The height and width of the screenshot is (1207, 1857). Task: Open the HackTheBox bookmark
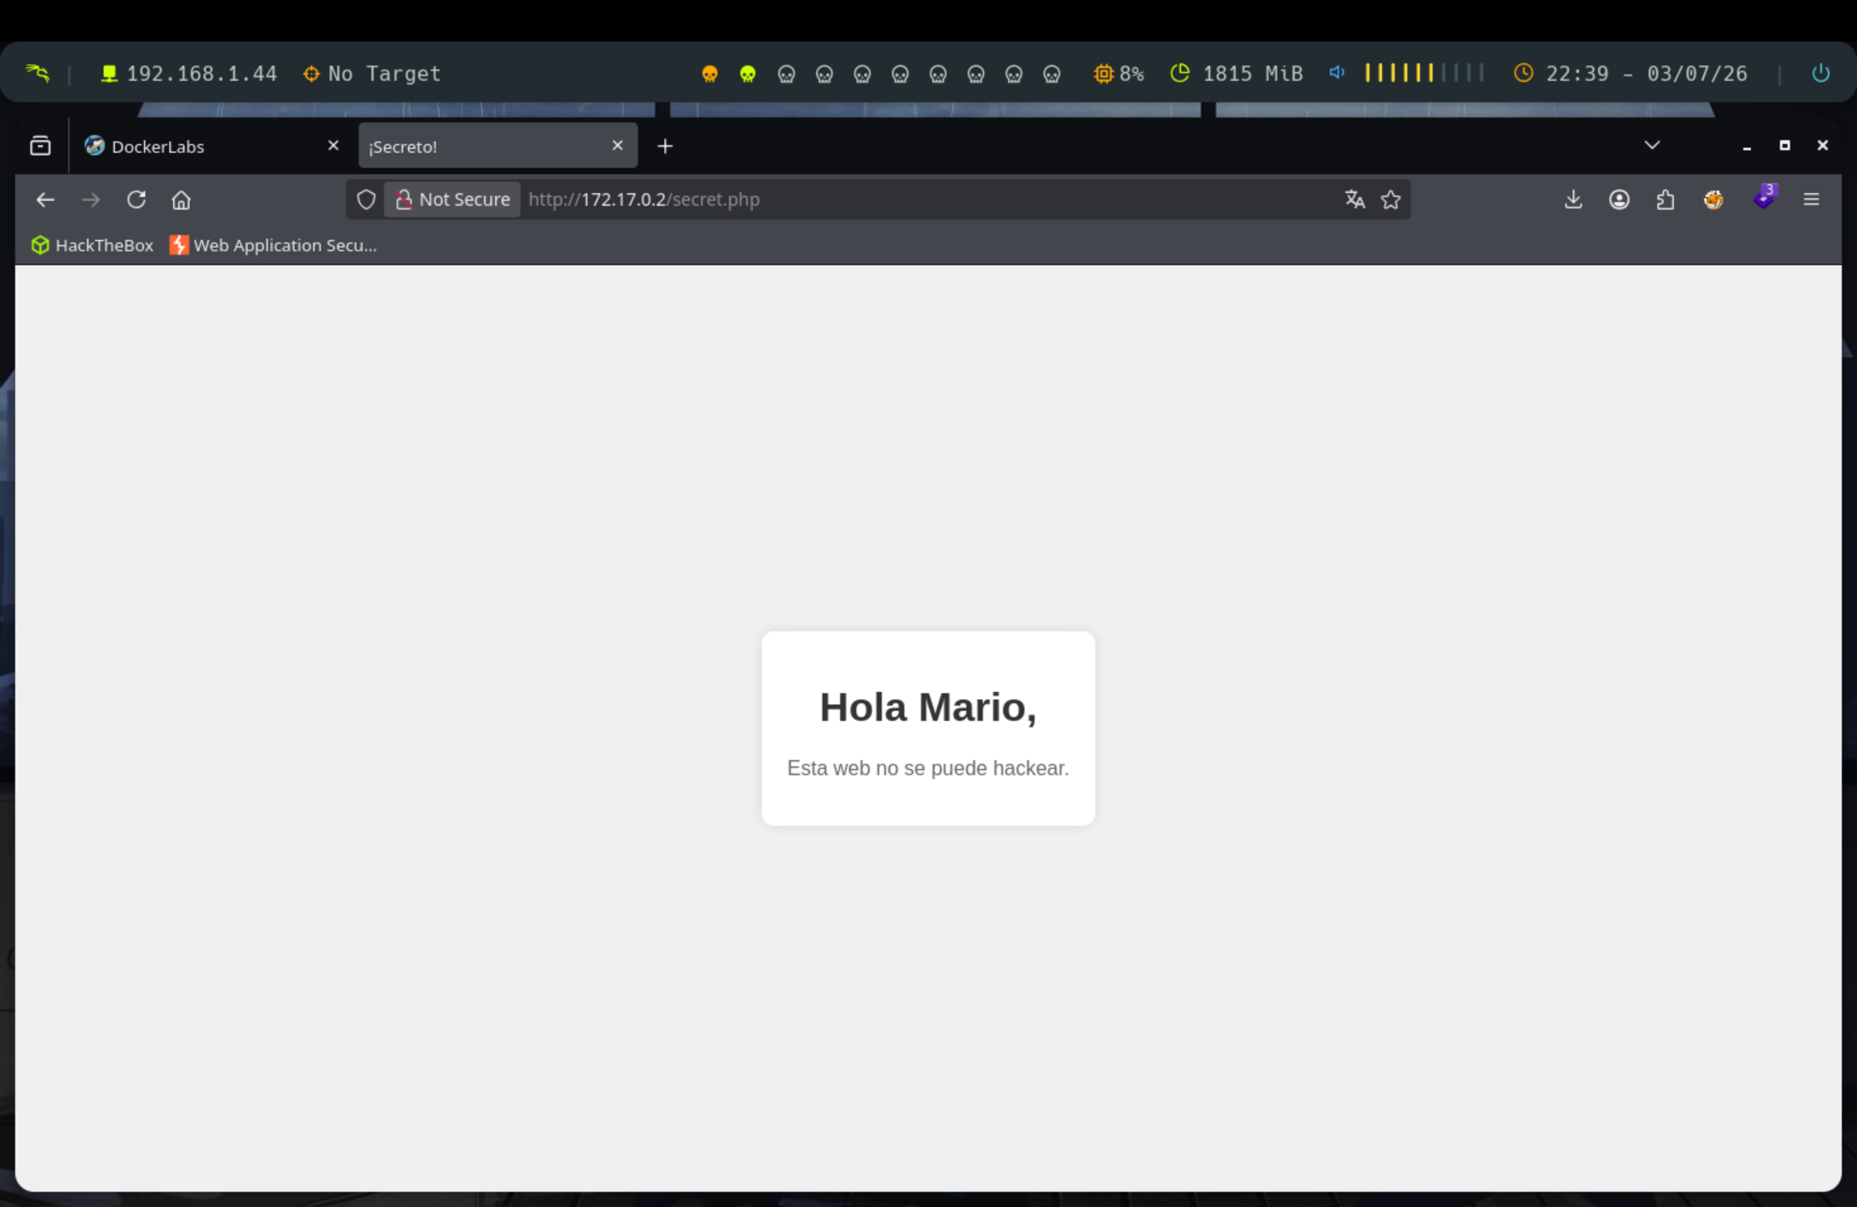click(92, 245)
